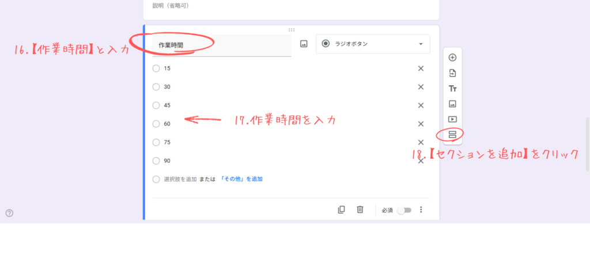Click the page's vertical scrollbar thumb

[587, 144]
